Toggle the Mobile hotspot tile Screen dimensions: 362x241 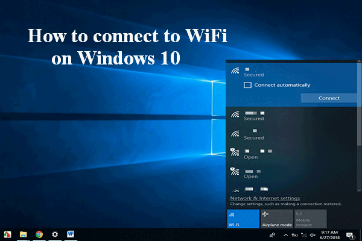[x=311, y=219]
